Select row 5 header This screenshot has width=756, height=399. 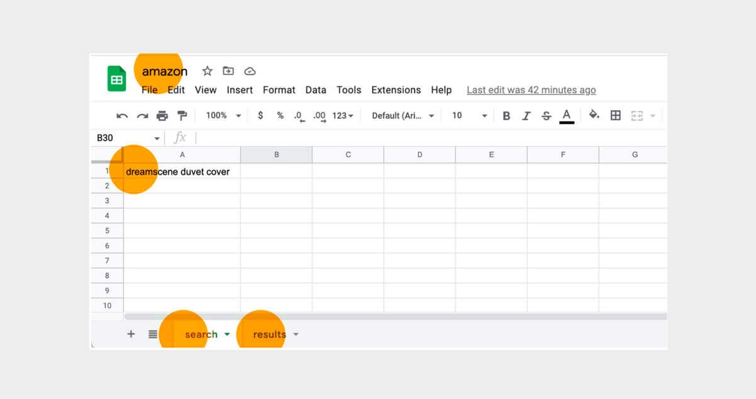click(108, 231)
